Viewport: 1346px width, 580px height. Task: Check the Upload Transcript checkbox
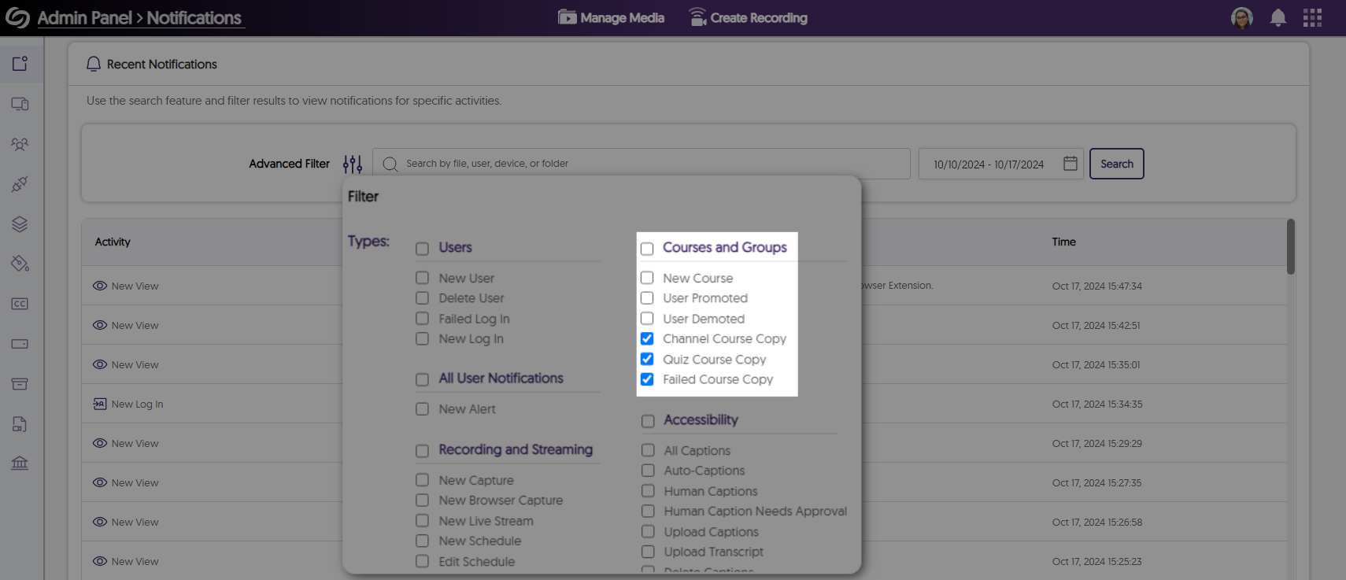648,552
